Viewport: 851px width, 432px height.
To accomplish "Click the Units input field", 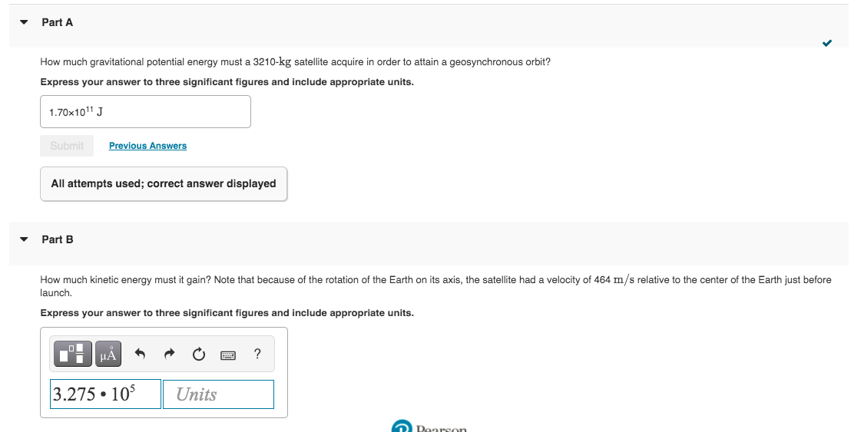I will (x=218, y=394).
